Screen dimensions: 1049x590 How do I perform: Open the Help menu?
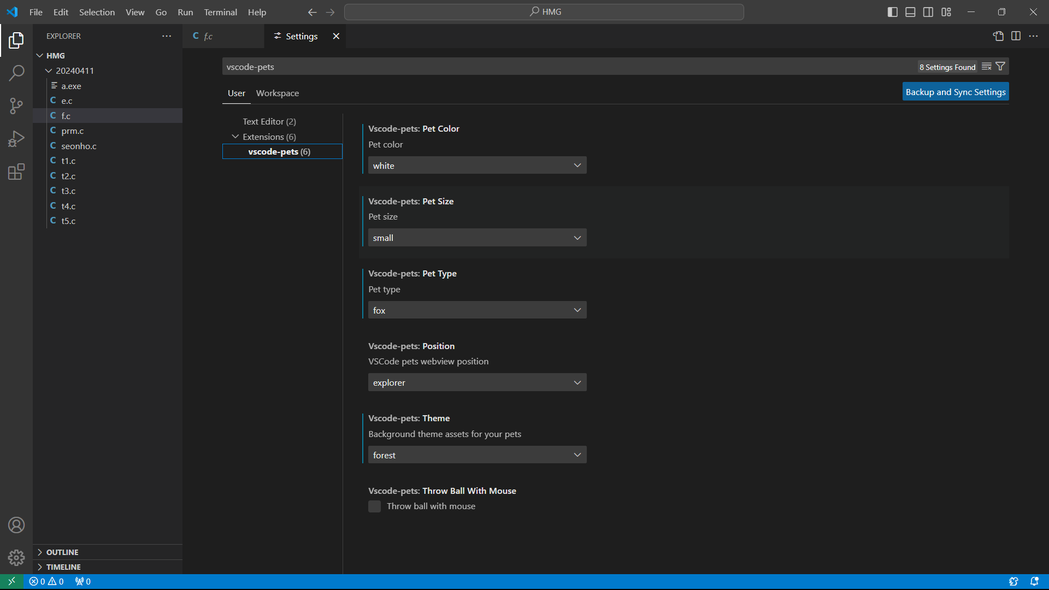coord(257,12)
